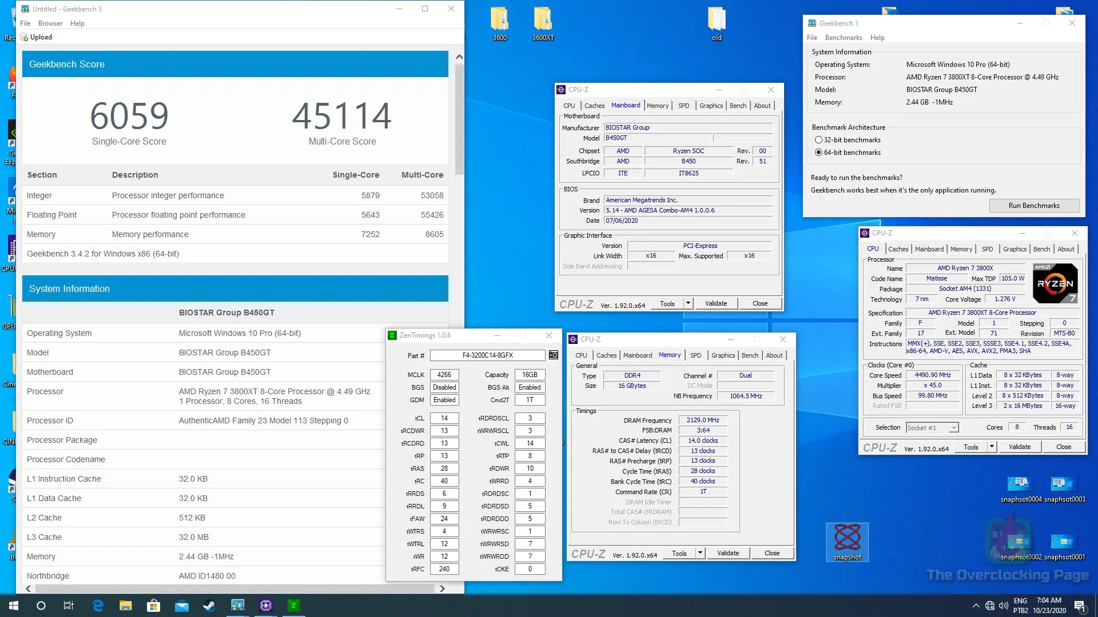Click the horizontal scroll-right arrow in Geekbench results
Screen dimensions: 1098x617
442,588
